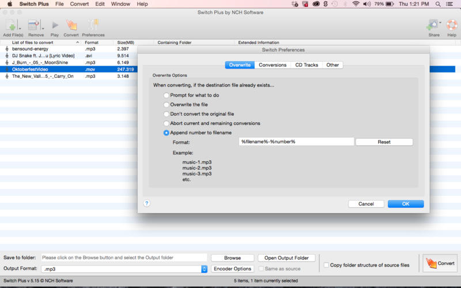Click the music note icon beside bensound-energy
Viewport: 461px width, 288px height.
tap(7, 49)
